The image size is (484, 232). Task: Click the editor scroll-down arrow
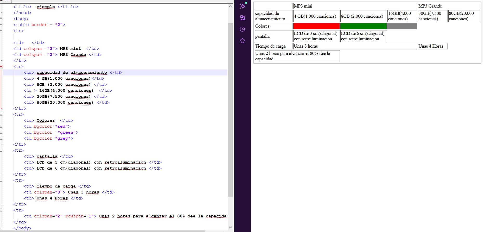click(230, 227)
